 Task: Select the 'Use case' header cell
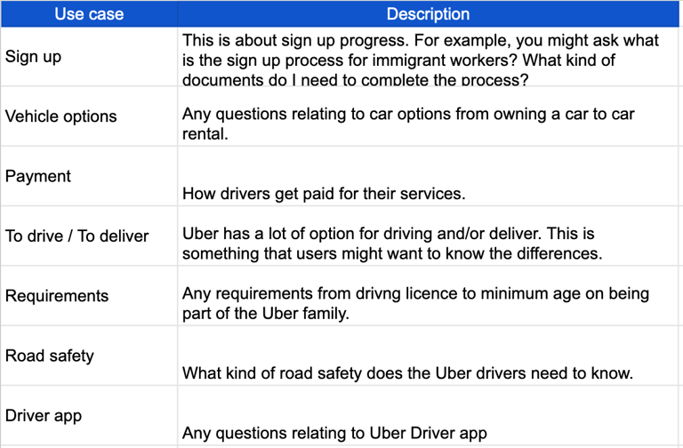coord(89,14)
